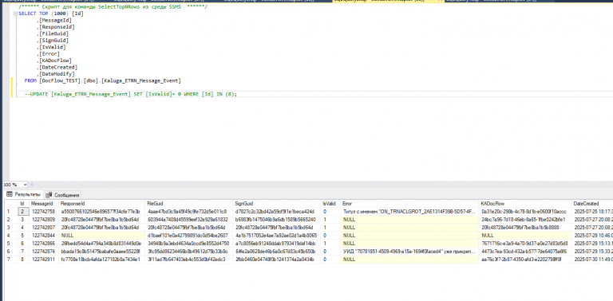The image size is (613, 301).
Task: Click the active query tab at top
Action: tap(387, 1)
